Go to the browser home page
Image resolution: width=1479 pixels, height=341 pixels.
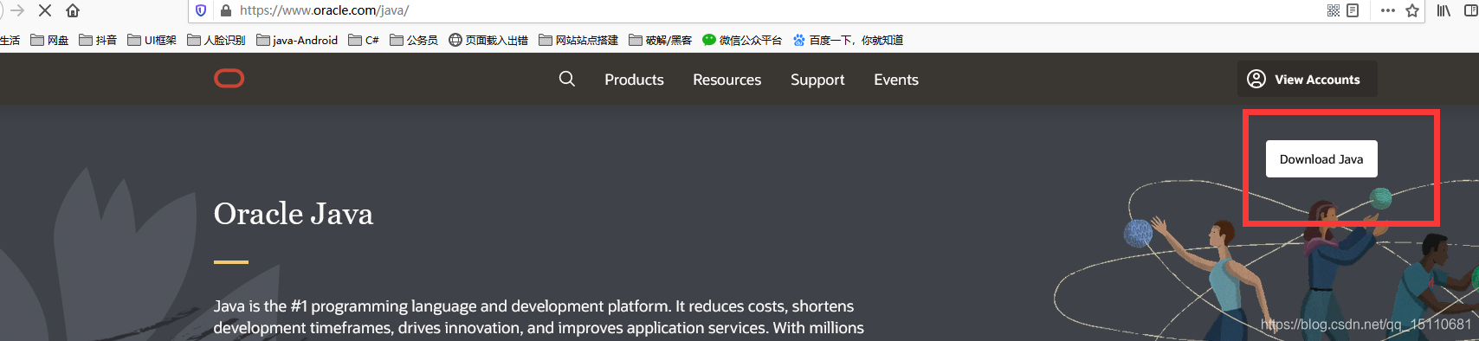click(73, 10)
